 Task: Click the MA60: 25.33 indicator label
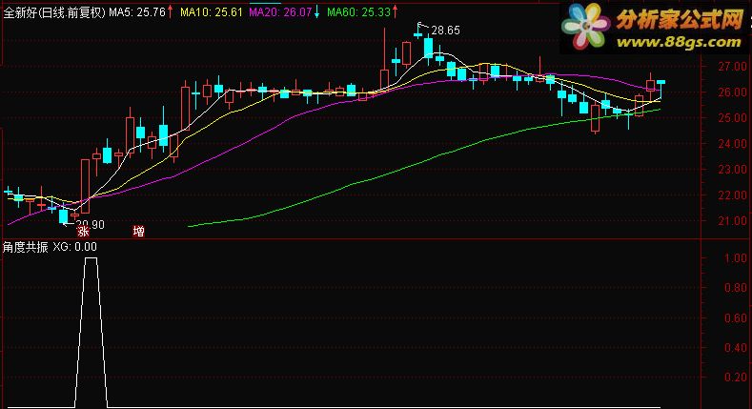click(x=358, y=12)
